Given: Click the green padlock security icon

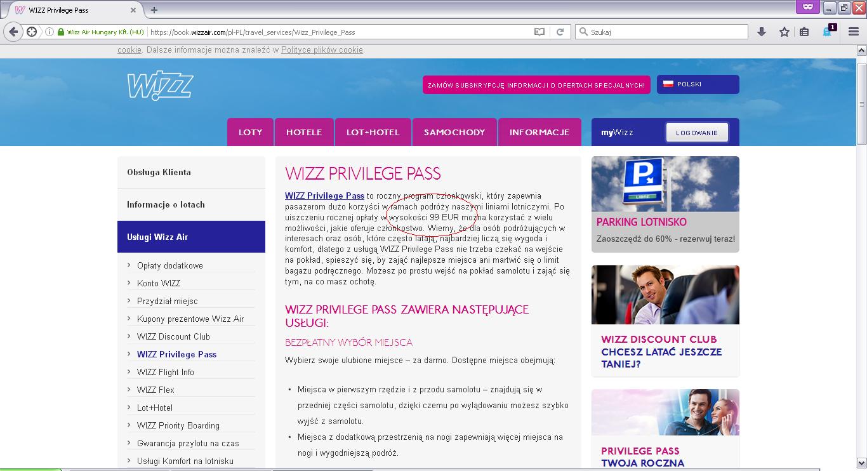Looking at the screenshot, I should pyautogui.click(x=61, y=32).
